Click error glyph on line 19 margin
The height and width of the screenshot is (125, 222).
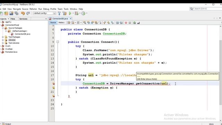tap(53, 84)
